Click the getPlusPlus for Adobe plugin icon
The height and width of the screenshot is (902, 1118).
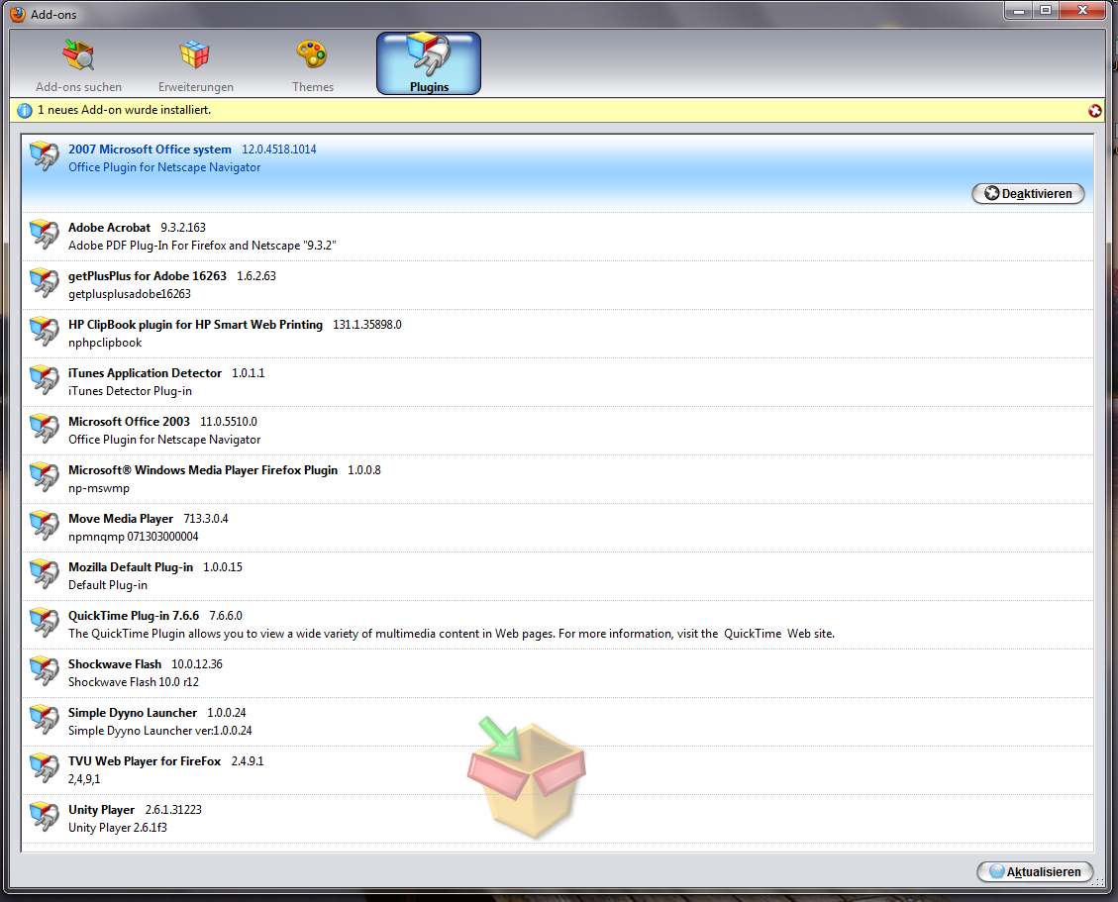(x=45, y=282)
